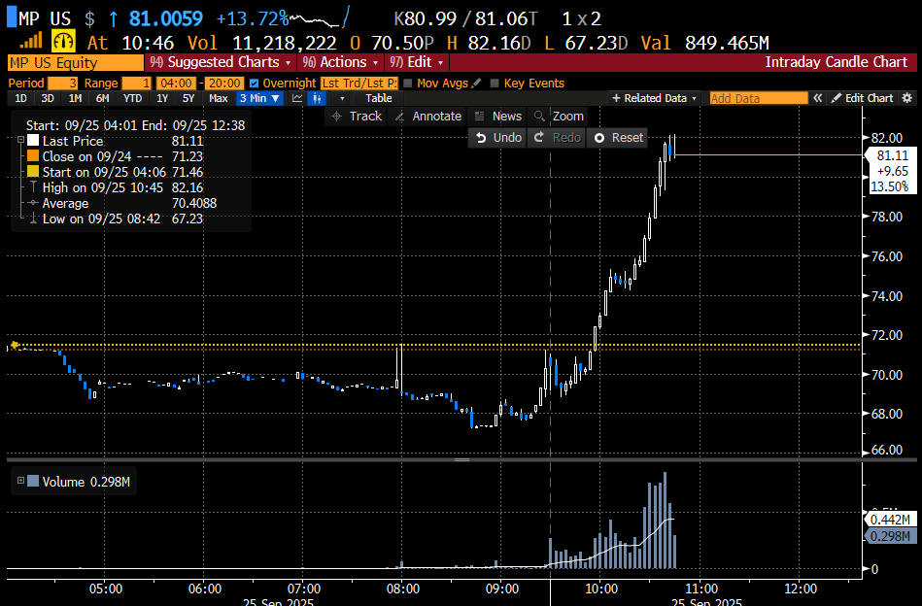Open the News panel on chart

[498, 117]
